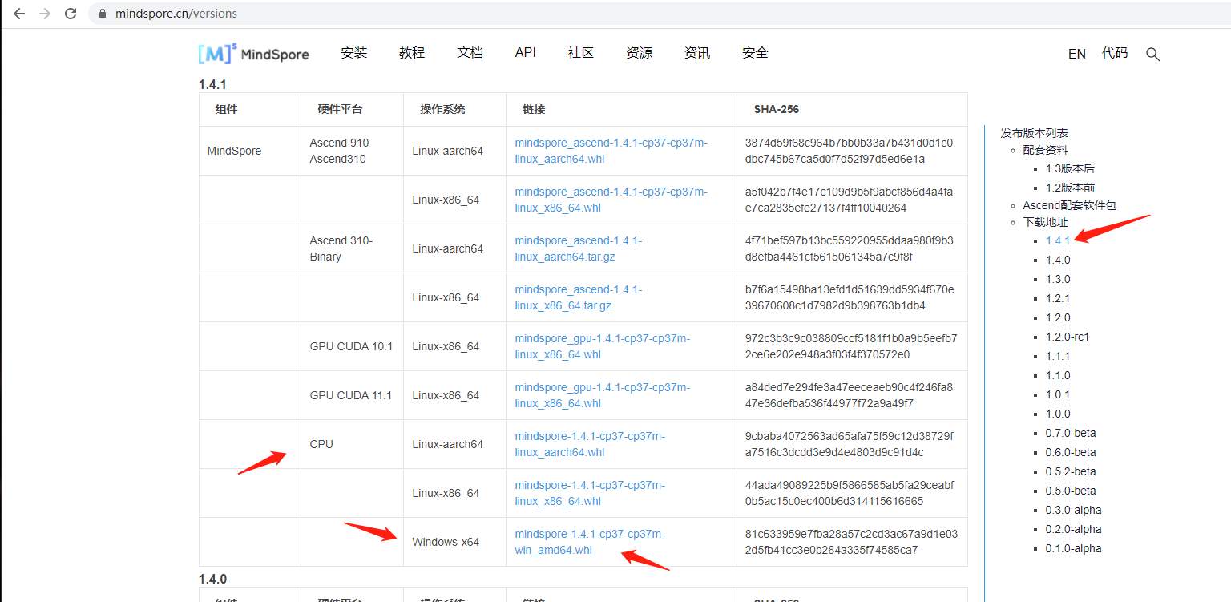Jump to 下载地址 section in sidebar

[1045, 222]
